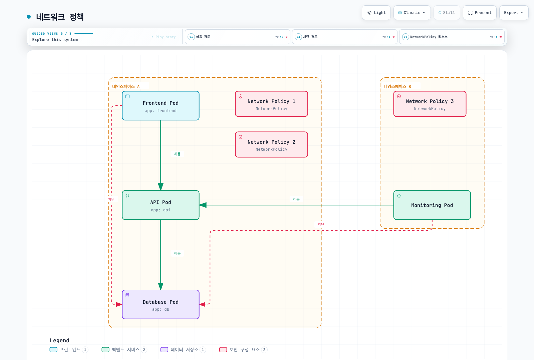Click the 01 step number badge
534x360 pixels.
click(191, 37)
